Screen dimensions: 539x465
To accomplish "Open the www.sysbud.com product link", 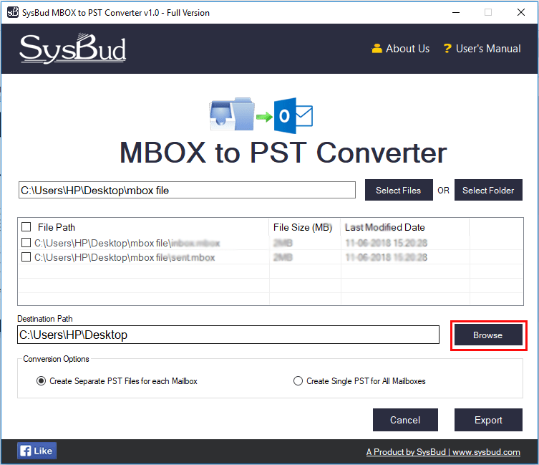I will [443, 452].
